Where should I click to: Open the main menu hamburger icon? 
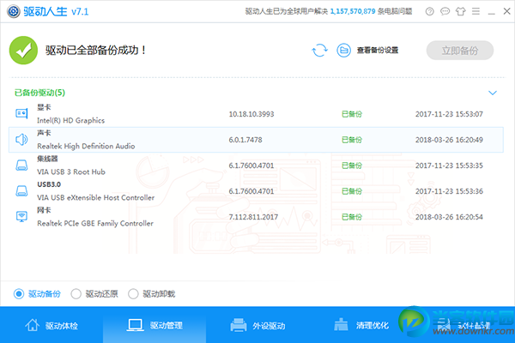point(476,11)
